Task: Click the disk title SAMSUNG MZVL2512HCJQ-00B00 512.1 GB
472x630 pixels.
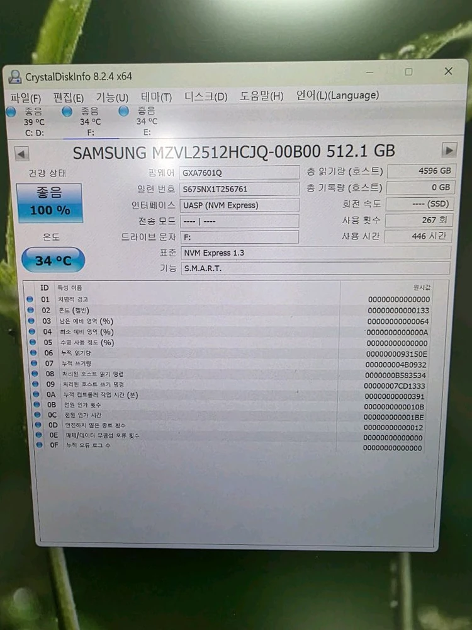Action: 233,152
